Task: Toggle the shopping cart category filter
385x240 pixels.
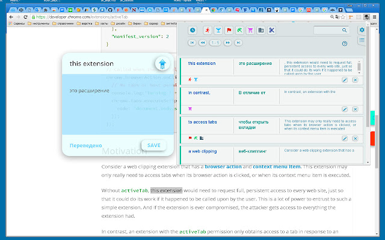Action: 250,31
